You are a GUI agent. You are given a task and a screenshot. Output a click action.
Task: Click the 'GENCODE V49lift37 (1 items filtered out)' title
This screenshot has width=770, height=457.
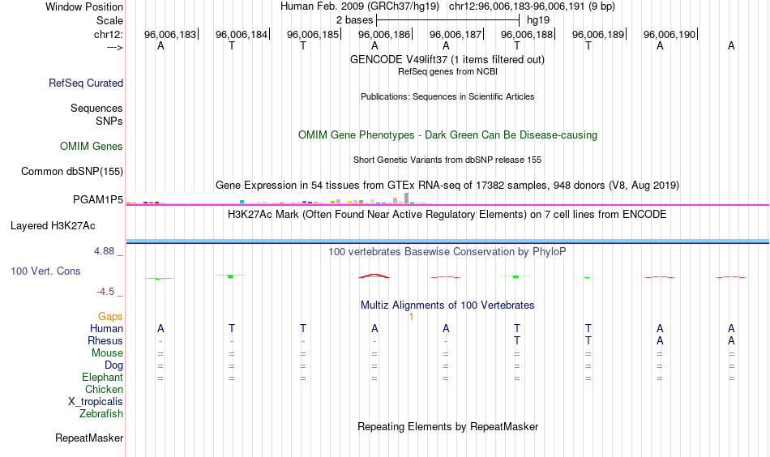(x=447, y=59)
